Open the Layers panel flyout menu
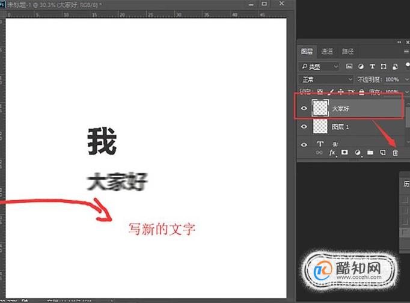This screenshot has width=410, height=303. (x=406, y=52)
